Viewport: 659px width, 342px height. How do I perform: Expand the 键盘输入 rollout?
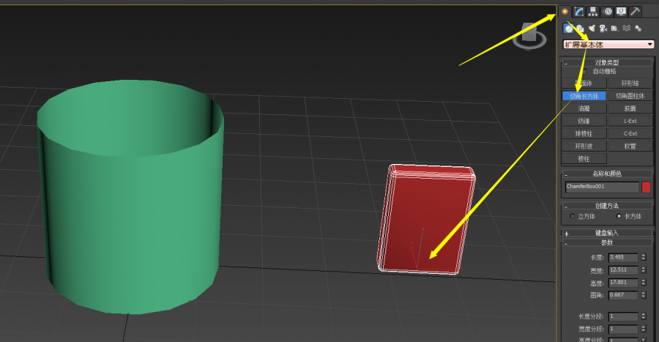pyautogui.click(x=566, y=234)
